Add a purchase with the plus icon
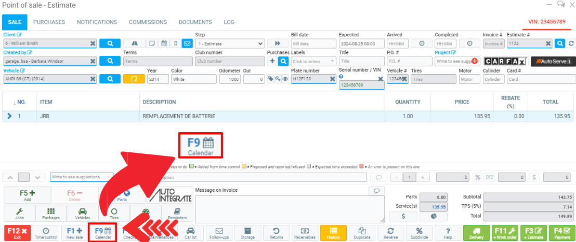 pyautogui.click(x=272, y=61)
